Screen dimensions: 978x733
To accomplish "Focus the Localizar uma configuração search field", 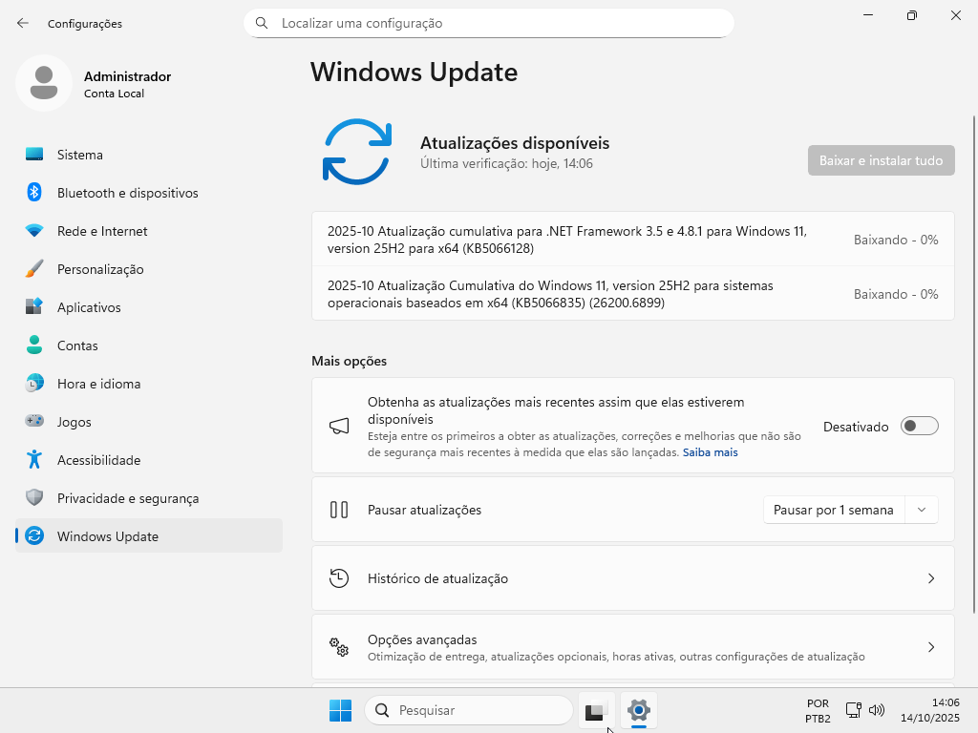I will (x=489, y=23).
